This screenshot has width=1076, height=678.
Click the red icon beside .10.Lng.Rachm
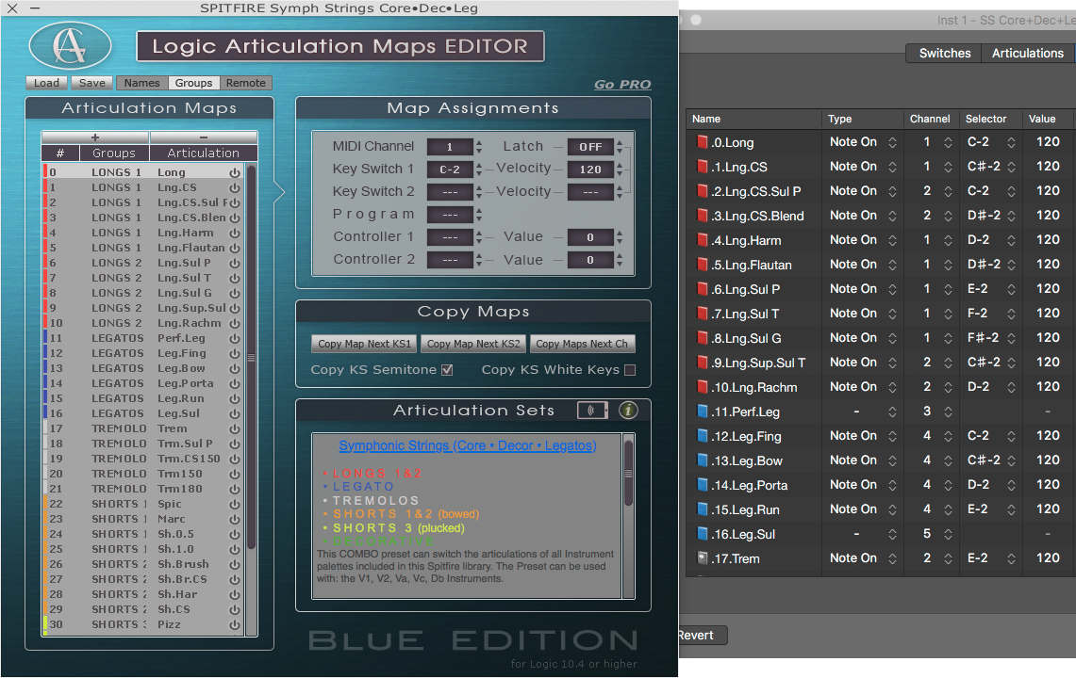[702, 387]
